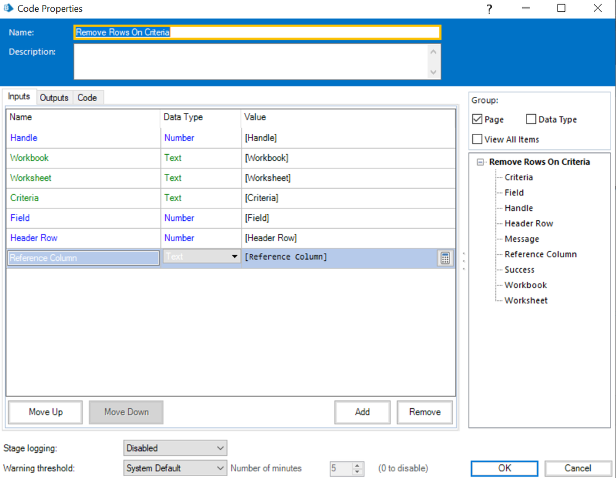The image size is (616, 478).
Task: Switch to the Outputs tab
Action: pyautogui.click(x=54, y=97)
